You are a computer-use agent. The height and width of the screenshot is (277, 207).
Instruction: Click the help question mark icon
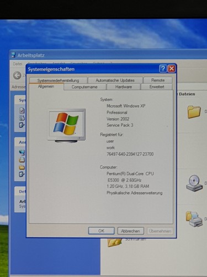pyautogui.click(x=163, y=69)
